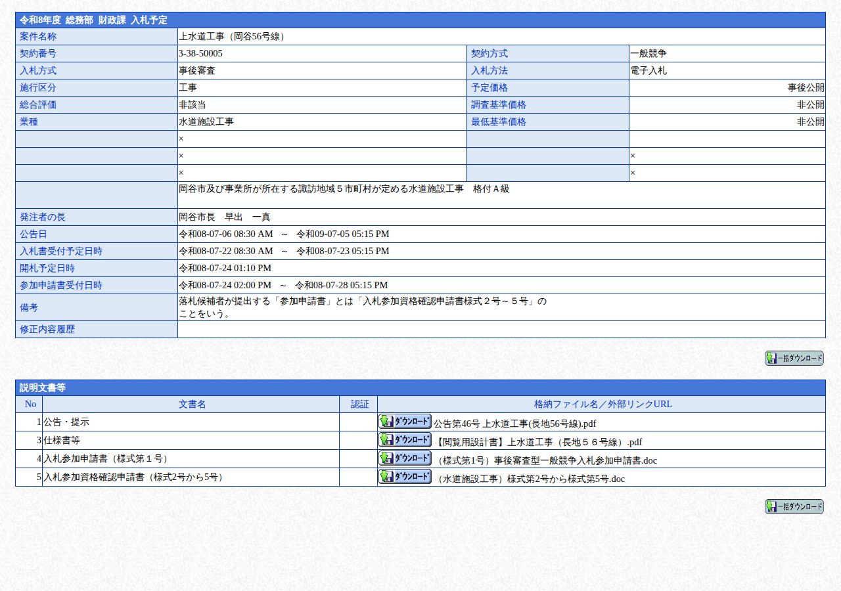The height and width of the screenshot is (591, 841).
Task: Click the 入札書受付予定日時 date range
Action: click(x=284, y=252)
